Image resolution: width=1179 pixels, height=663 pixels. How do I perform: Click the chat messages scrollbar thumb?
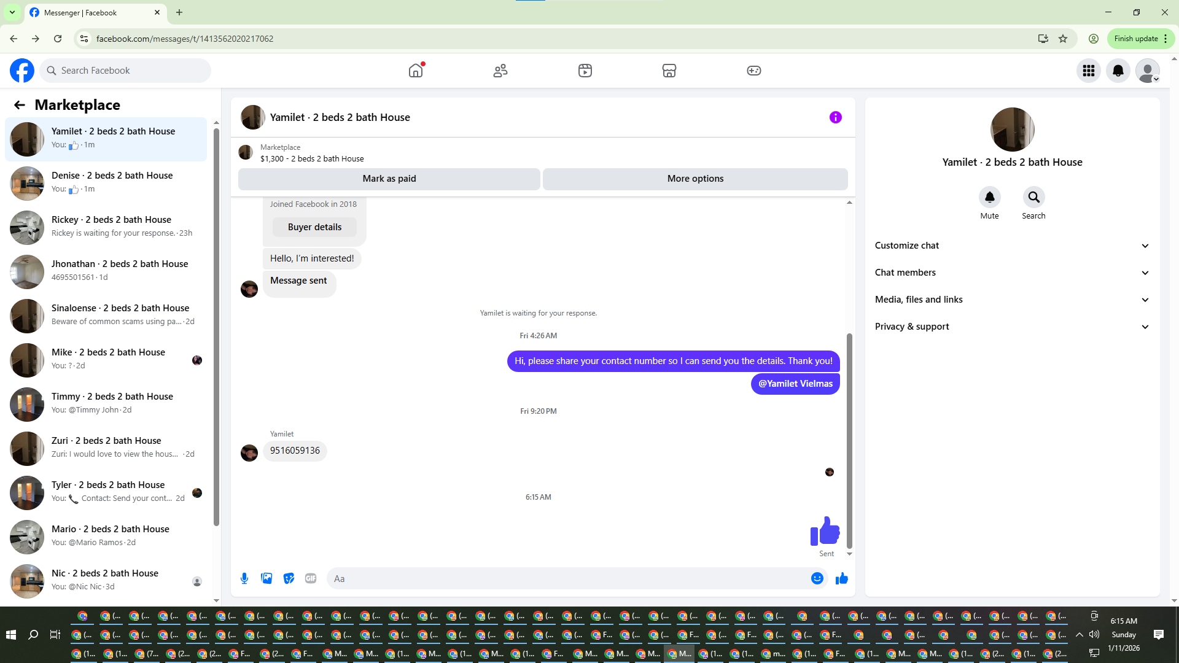[850, 441]
